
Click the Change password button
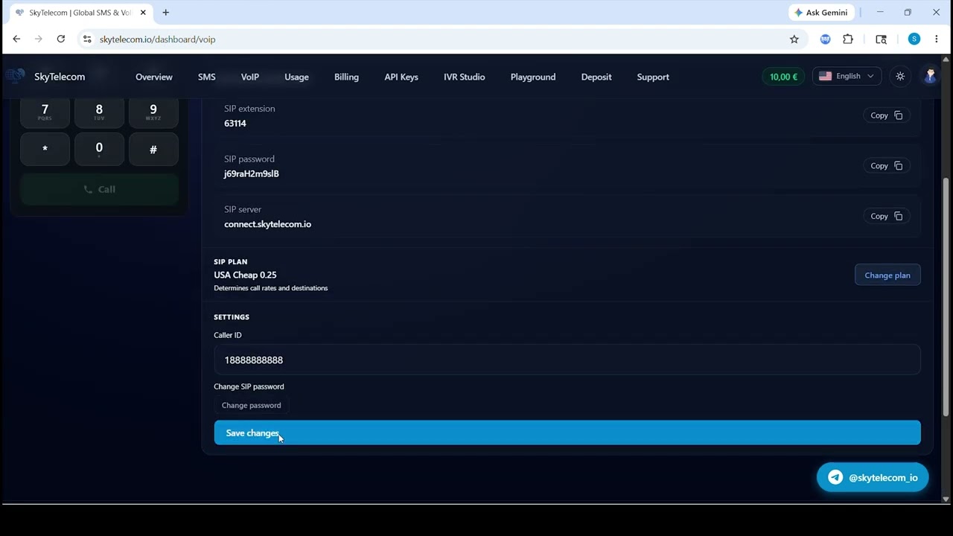(x=252, y=406)
